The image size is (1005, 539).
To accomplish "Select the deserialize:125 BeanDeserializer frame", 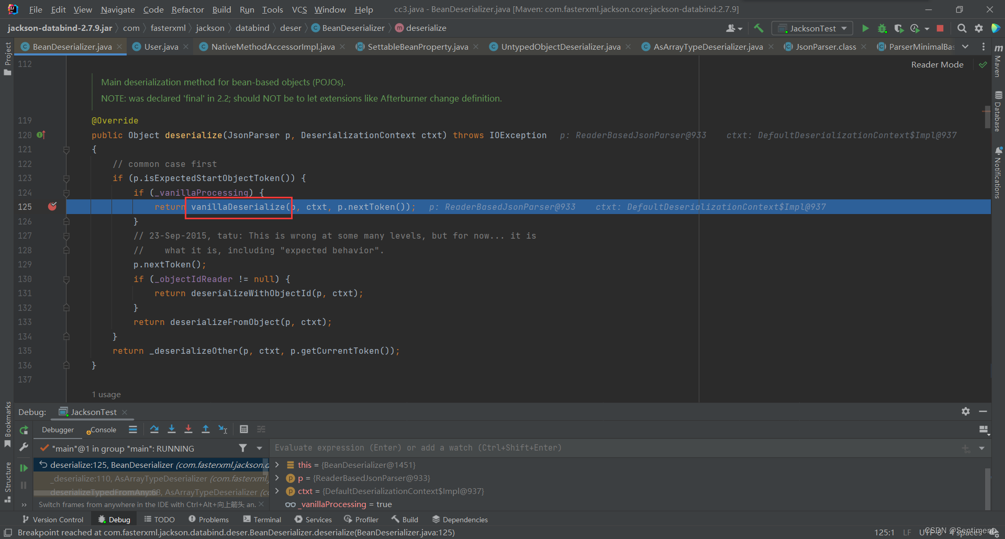I will pyautogui.click(x=152, y=465).
